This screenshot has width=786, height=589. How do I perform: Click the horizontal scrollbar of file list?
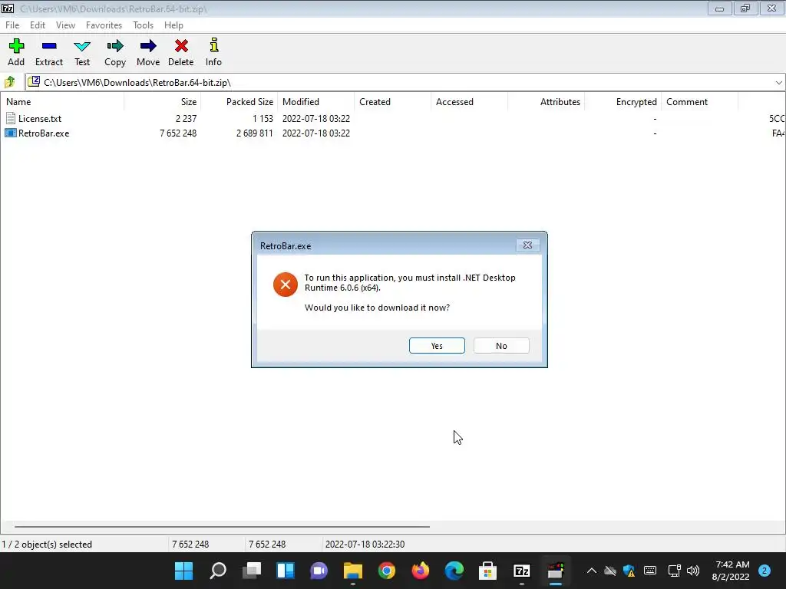222,526
